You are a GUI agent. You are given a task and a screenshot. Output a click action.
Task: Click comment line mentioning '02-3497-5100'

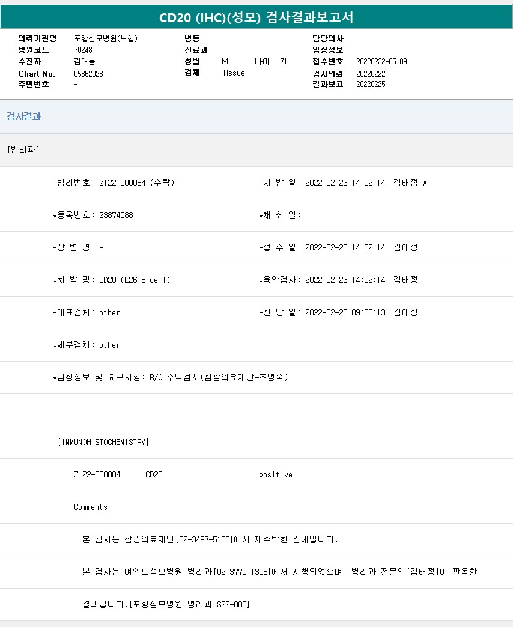pyautogui.click(x=210, y=539)
